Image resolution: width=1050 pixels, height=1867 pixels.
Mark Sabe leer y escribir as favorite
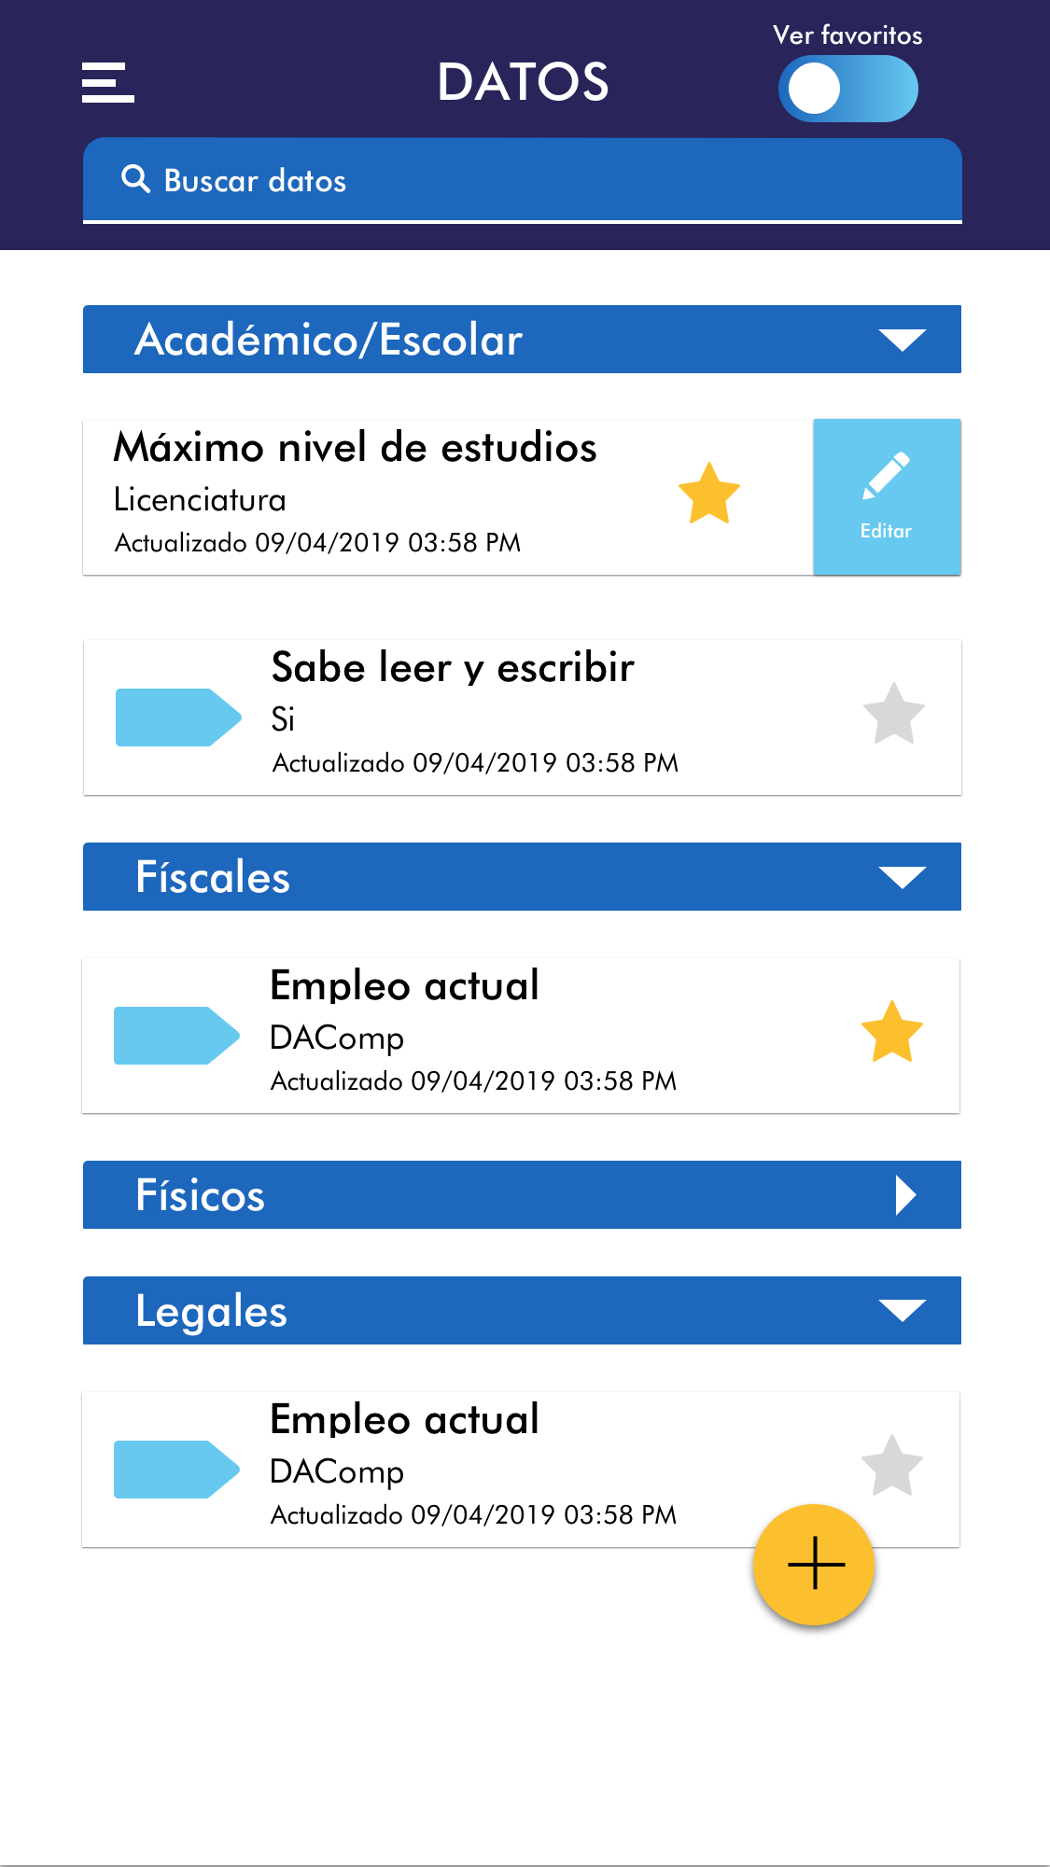893,714
